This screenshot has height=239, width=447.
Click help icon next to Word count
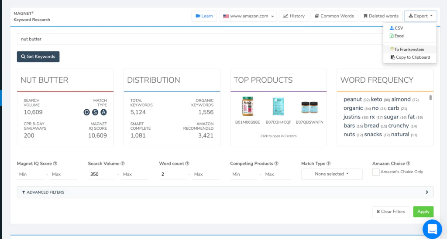(187, 163)
